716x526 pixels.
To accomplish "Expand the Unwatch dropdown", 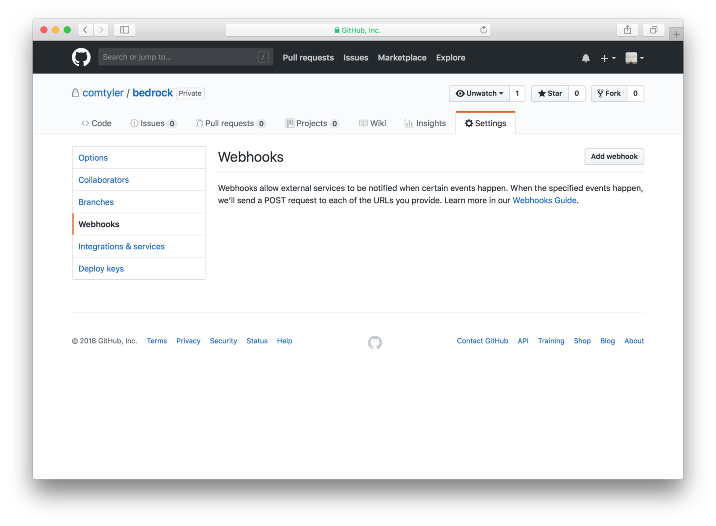I will click(x=479, y=94).
